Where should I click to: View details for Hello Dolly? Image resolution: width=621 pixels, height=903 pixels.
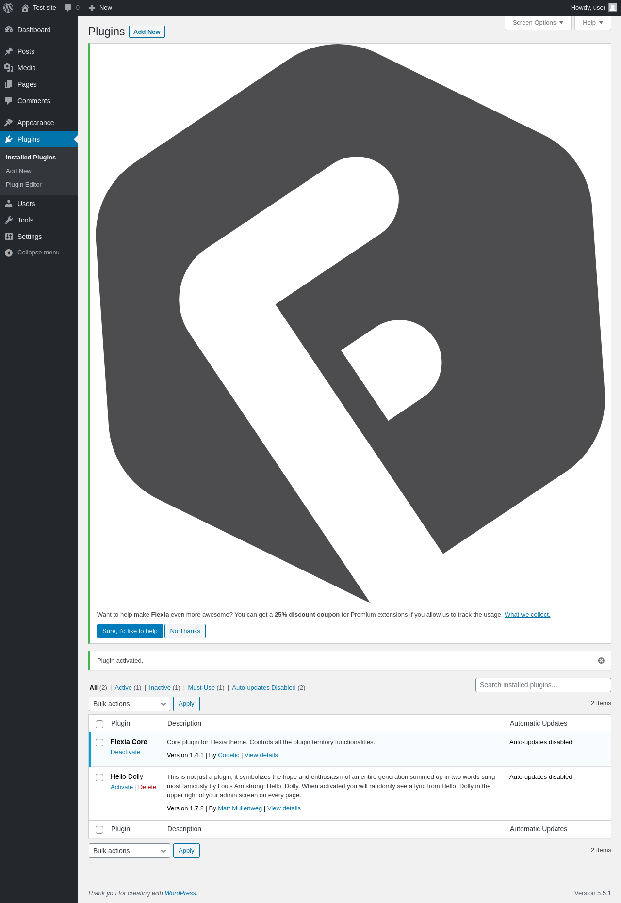pyautogui.click(x=284, y=808)
